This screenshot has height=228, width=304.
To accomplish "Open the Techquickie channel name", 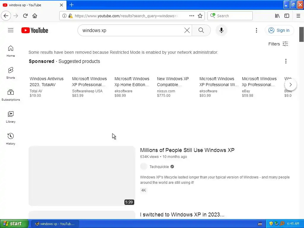I will [159, 167].
